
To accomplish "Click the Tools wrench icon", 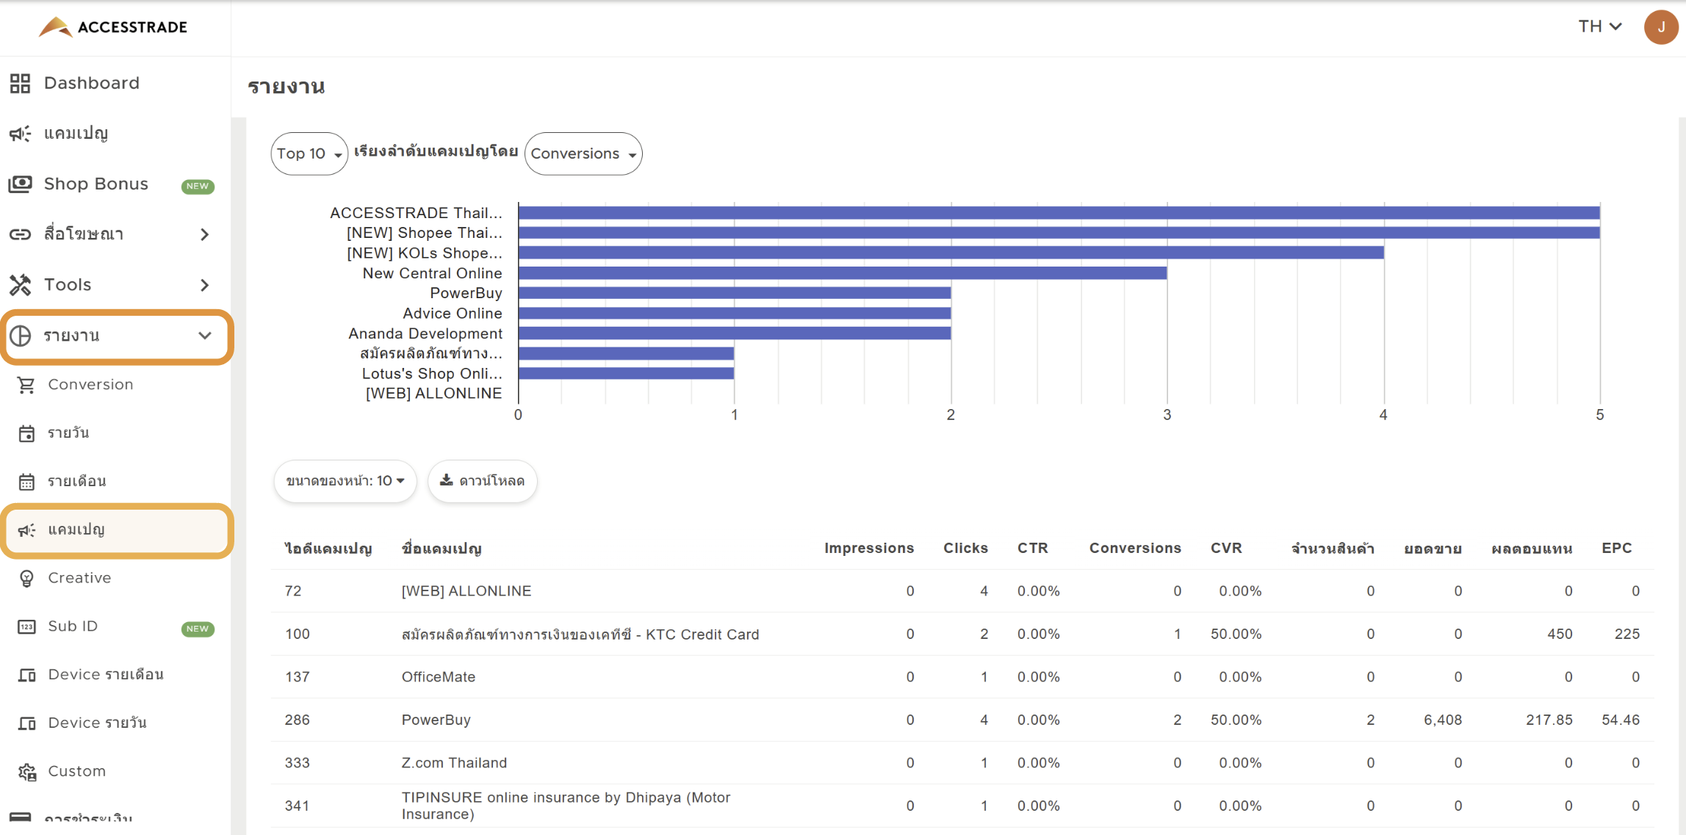I will pyautogui.click(x=21, y=285).
